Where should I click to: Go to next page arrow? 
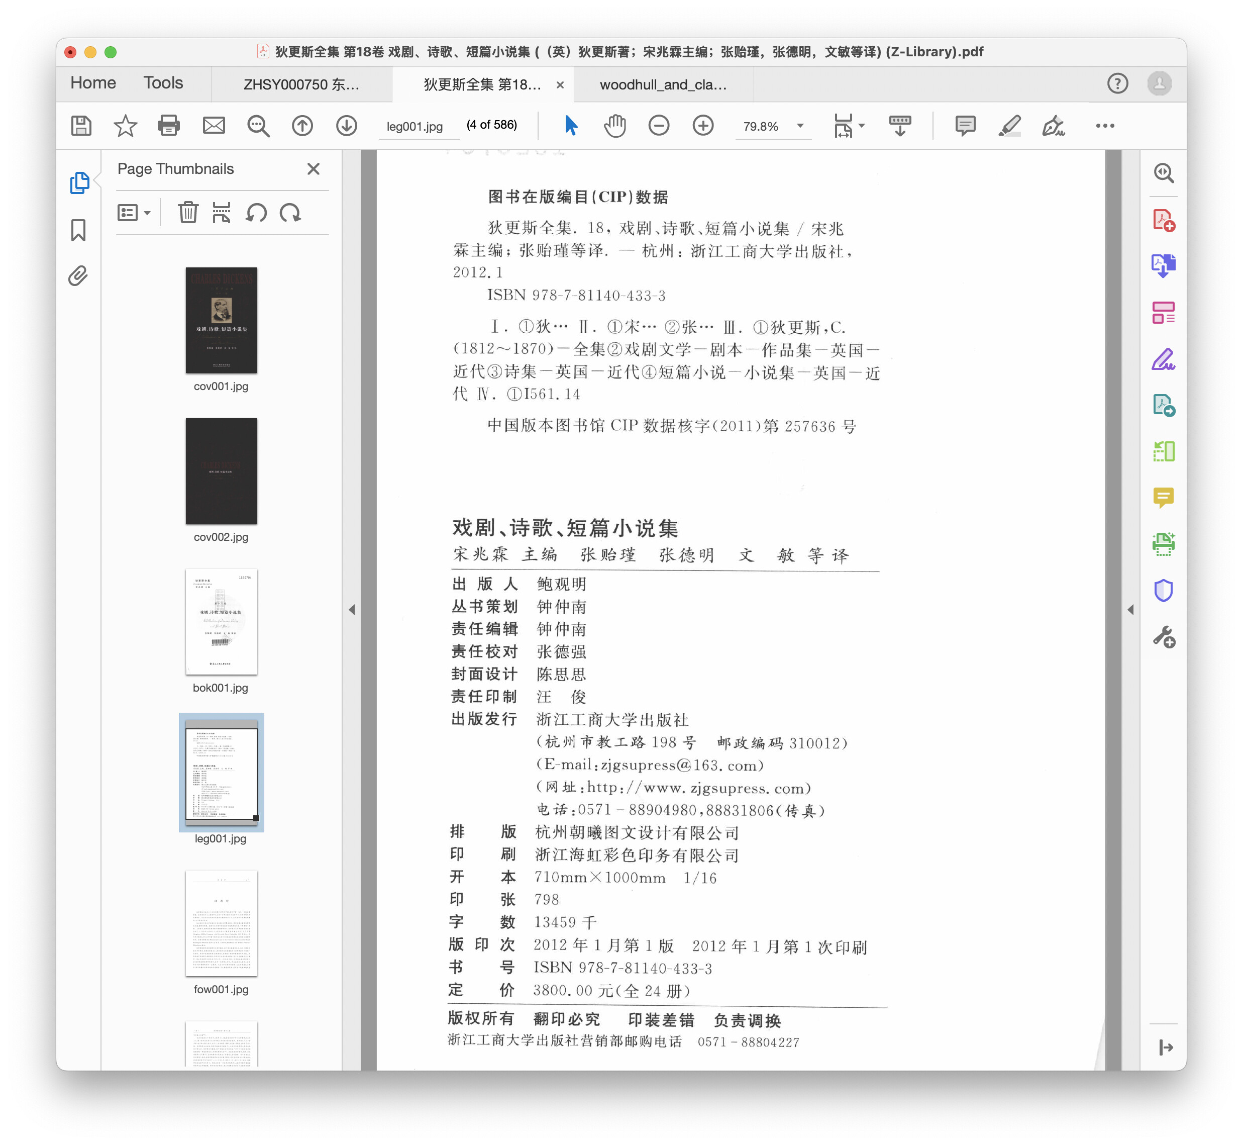point(347,126)
